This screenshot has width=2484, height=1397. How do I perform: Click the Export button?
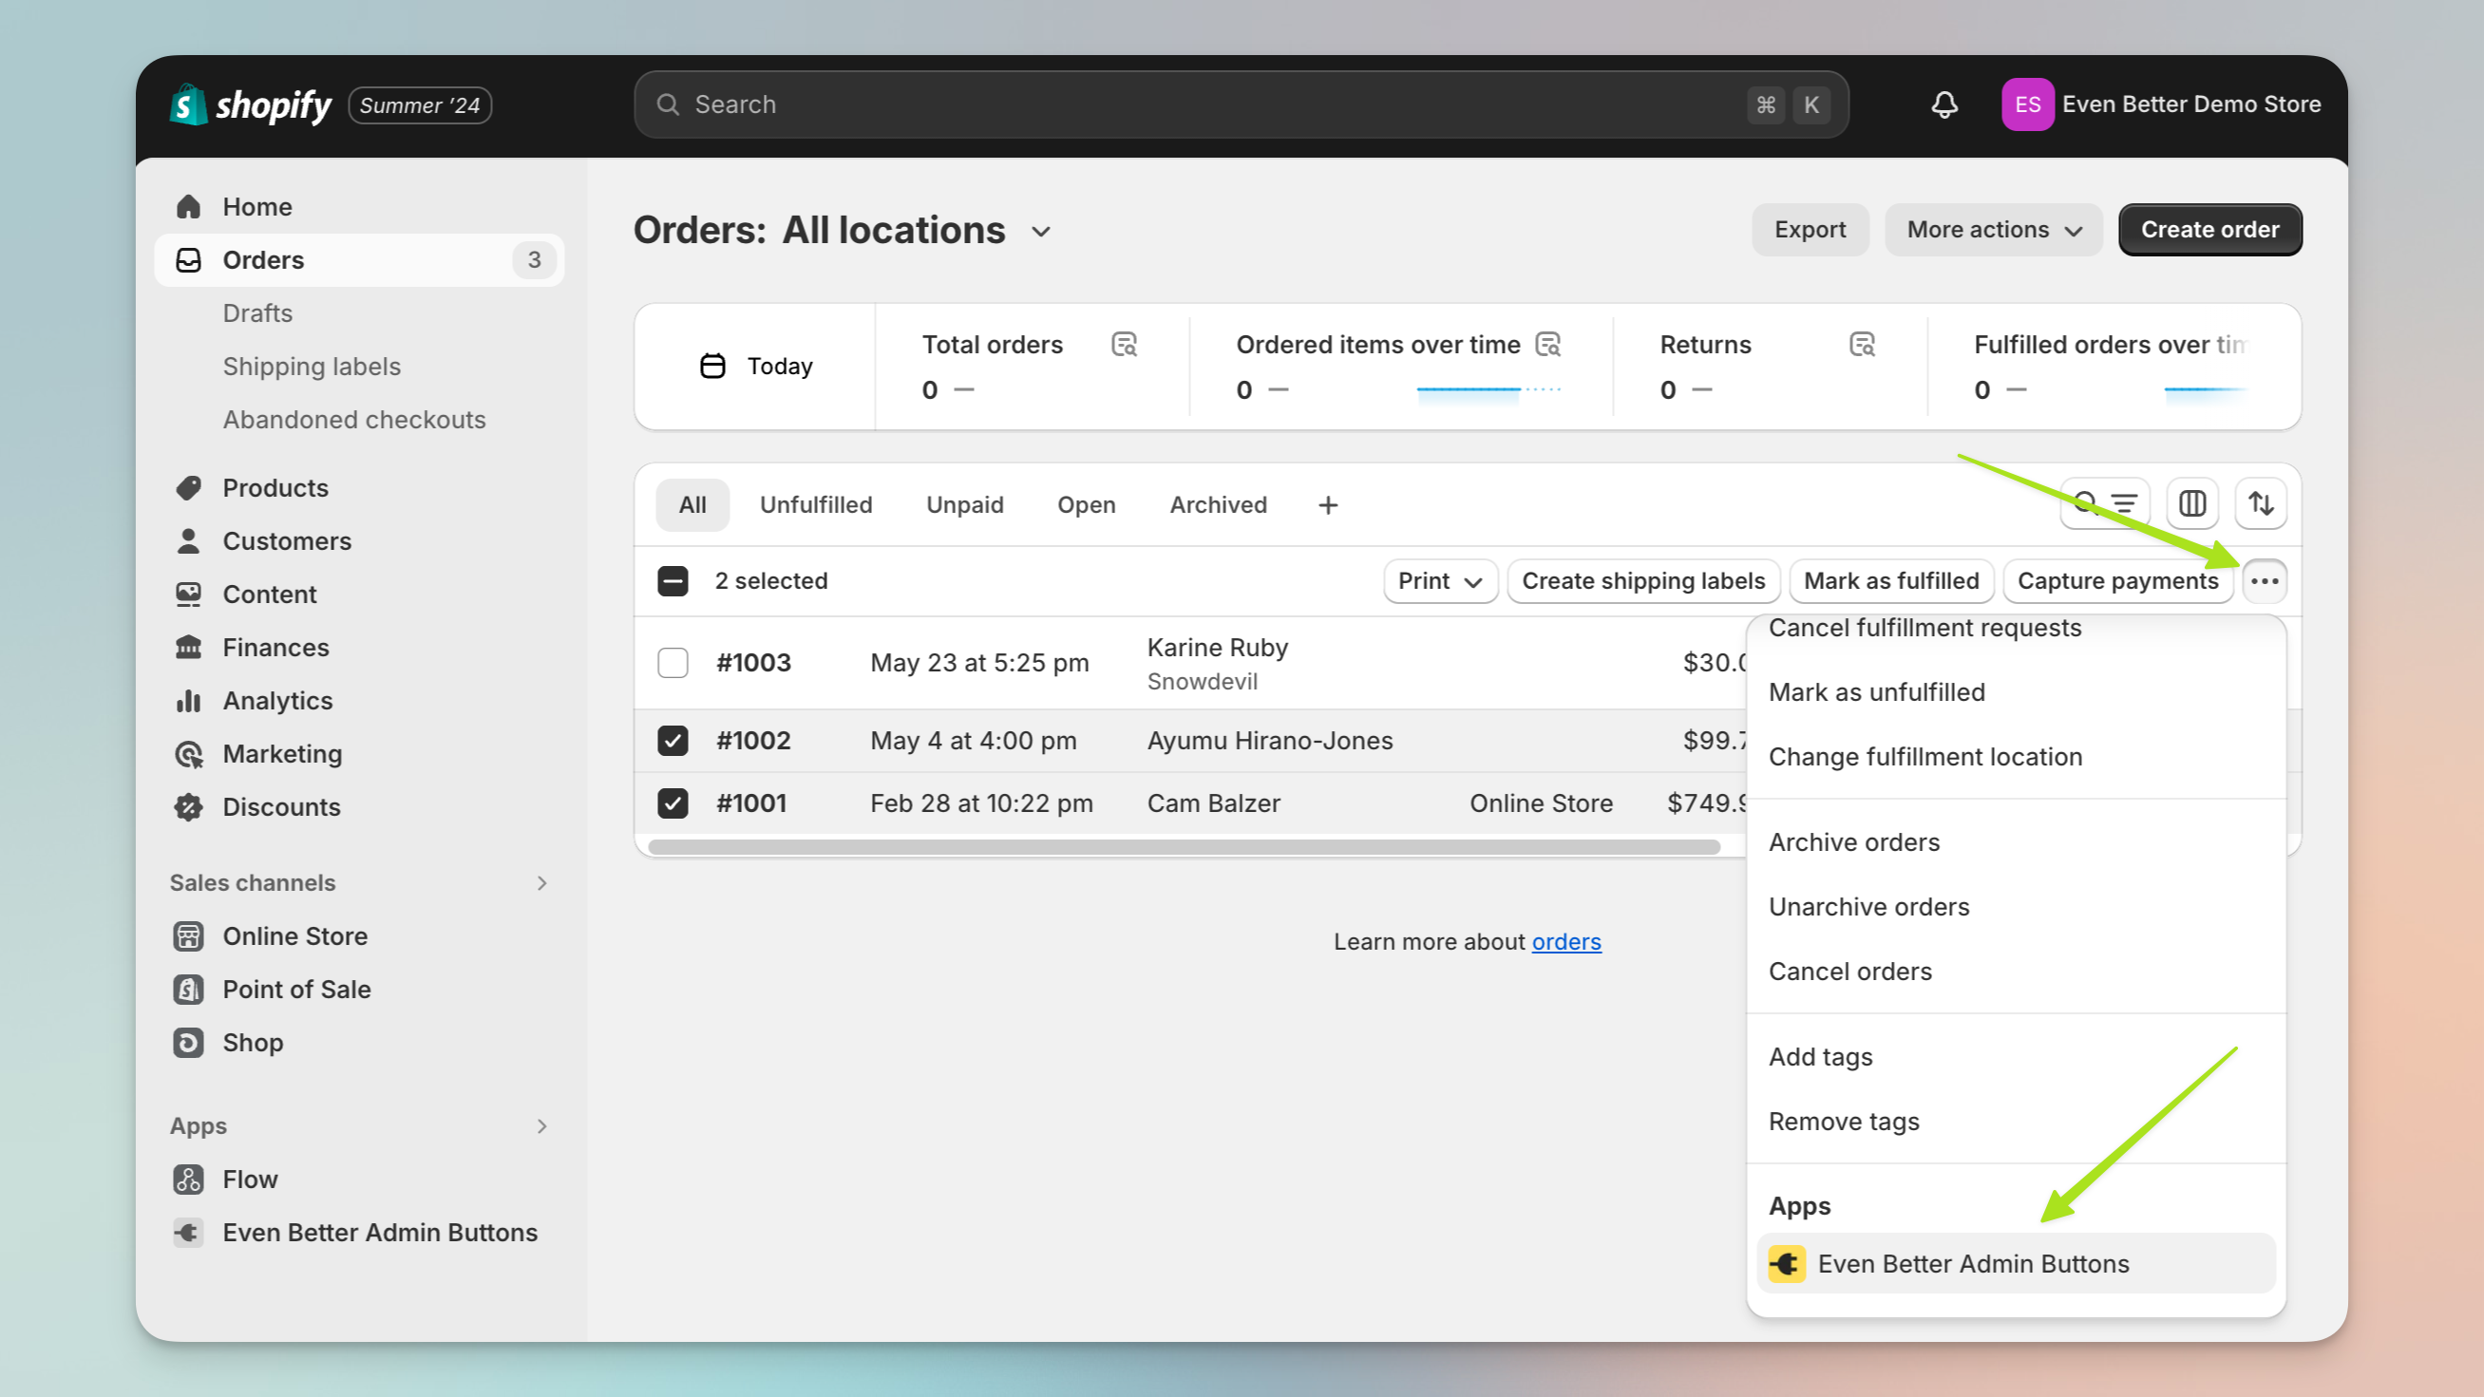coord(1810,230)
